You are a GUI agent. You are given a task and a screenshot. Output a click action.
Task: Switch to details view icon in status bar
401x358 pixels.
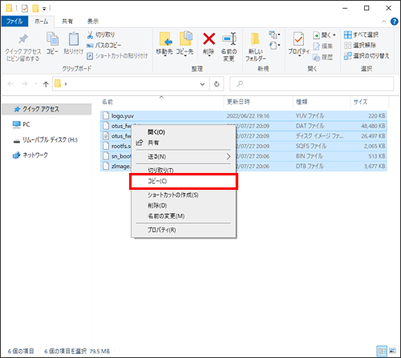[382, 351]
